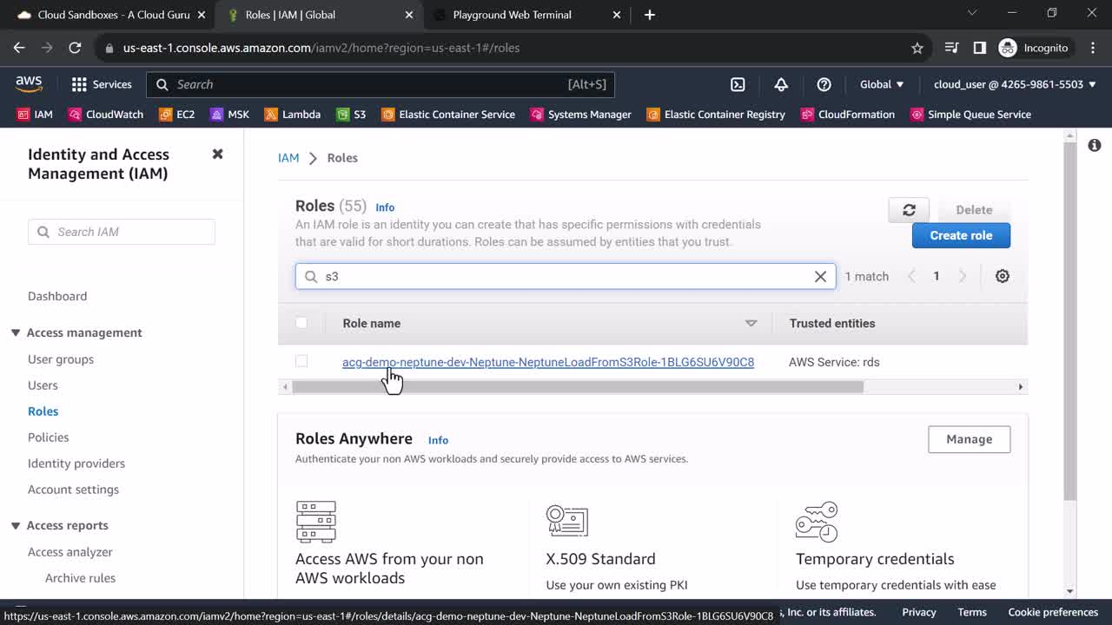The width and height of the screenshot is (1112, 625).
Task: Click the horizontal table scrollbar
Action: pos(578,387)
